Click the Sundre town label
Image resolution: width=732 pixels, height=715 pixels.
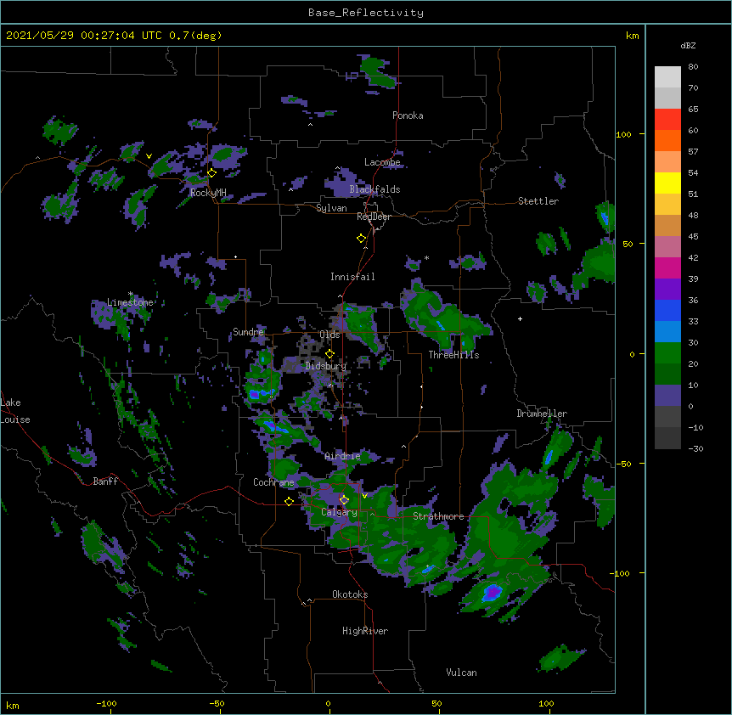[x=248, y=332]
